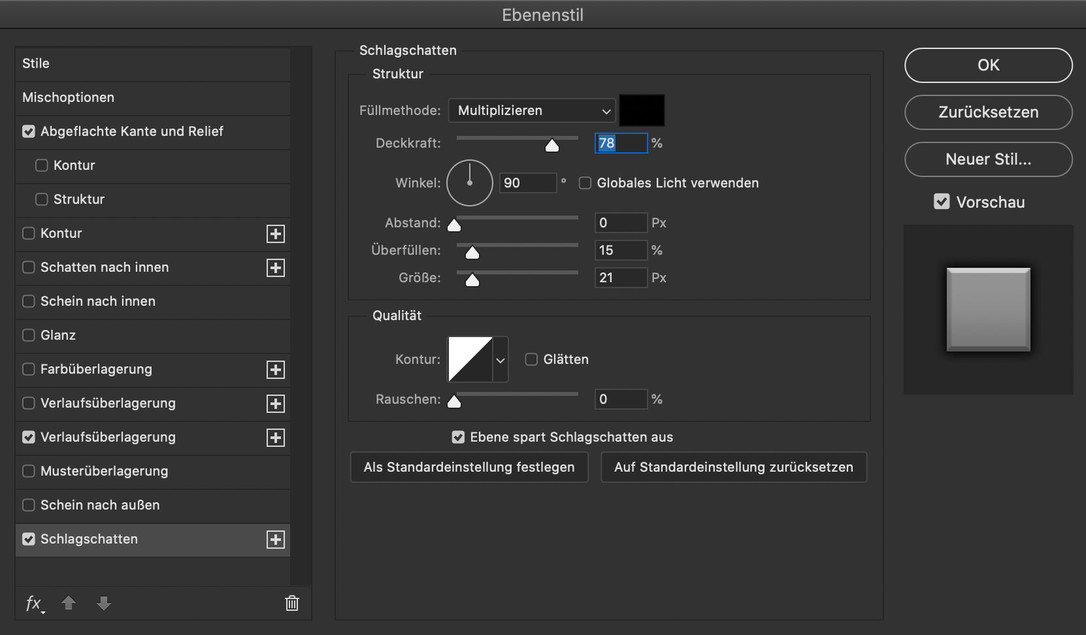Enable the Farbüberlagerung checkbox
1086x635 pixels.
pos(29,369)
